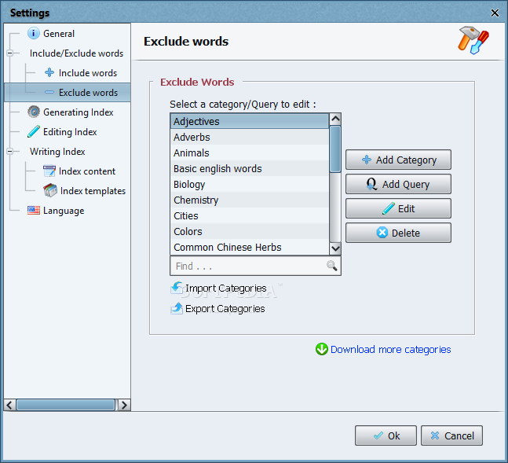Click the green download arrow icon

pos(322,349)
